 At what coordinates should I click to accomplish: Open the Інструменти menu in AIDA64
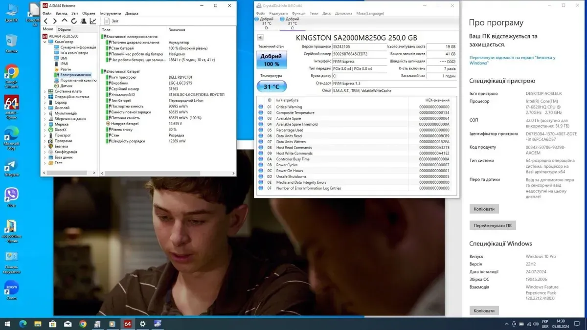(110, 13)
